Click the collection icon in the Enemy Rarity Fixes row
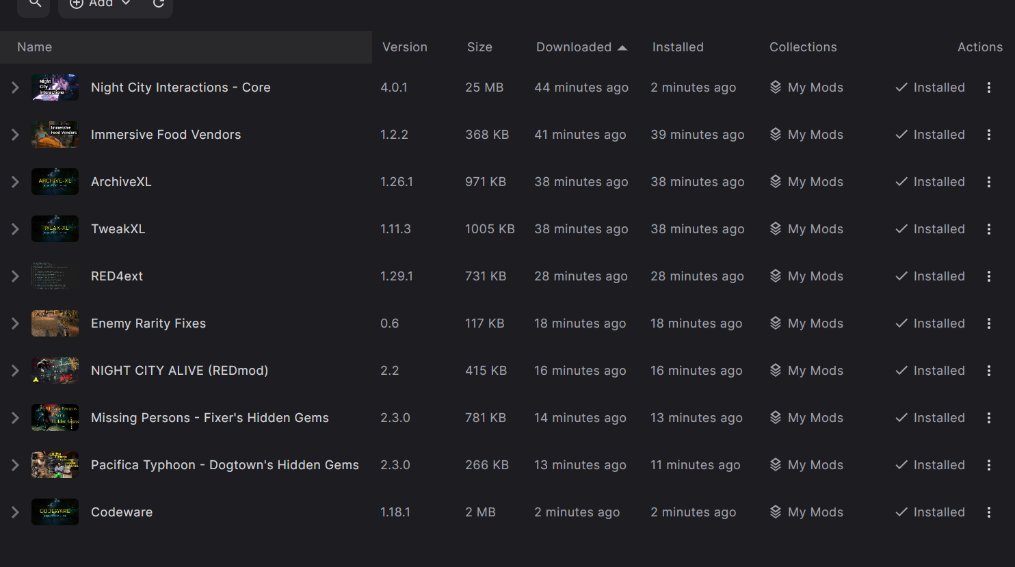 click(776, 324)
